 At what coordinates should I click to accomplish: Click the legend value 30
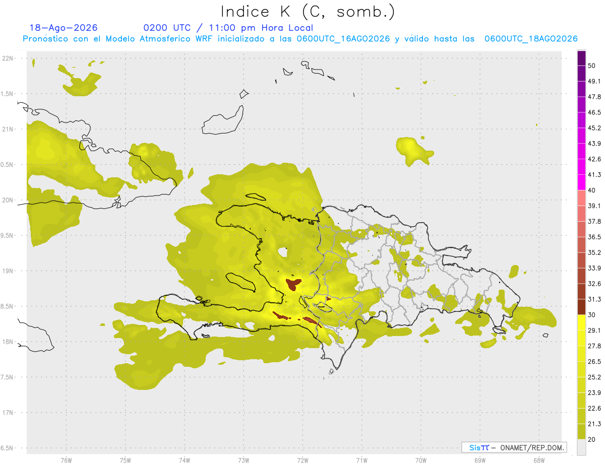pos(592,315)
